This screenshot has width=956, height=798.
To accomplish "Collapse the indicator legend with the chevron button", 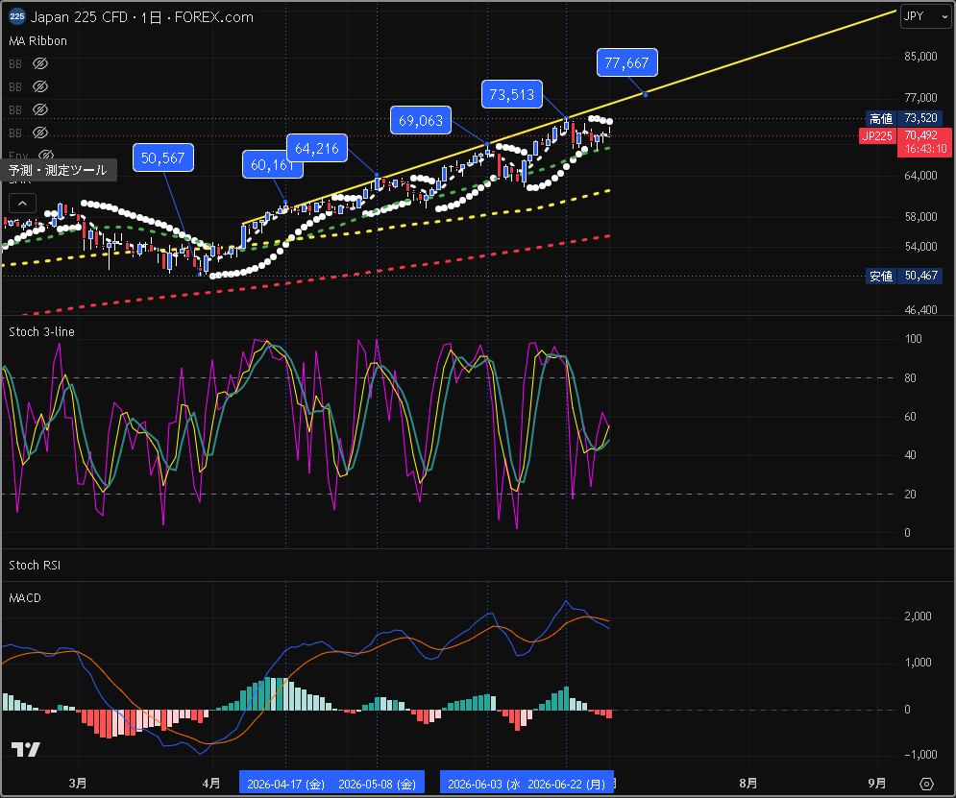I will pyautogui.click(x=22, y=203).
